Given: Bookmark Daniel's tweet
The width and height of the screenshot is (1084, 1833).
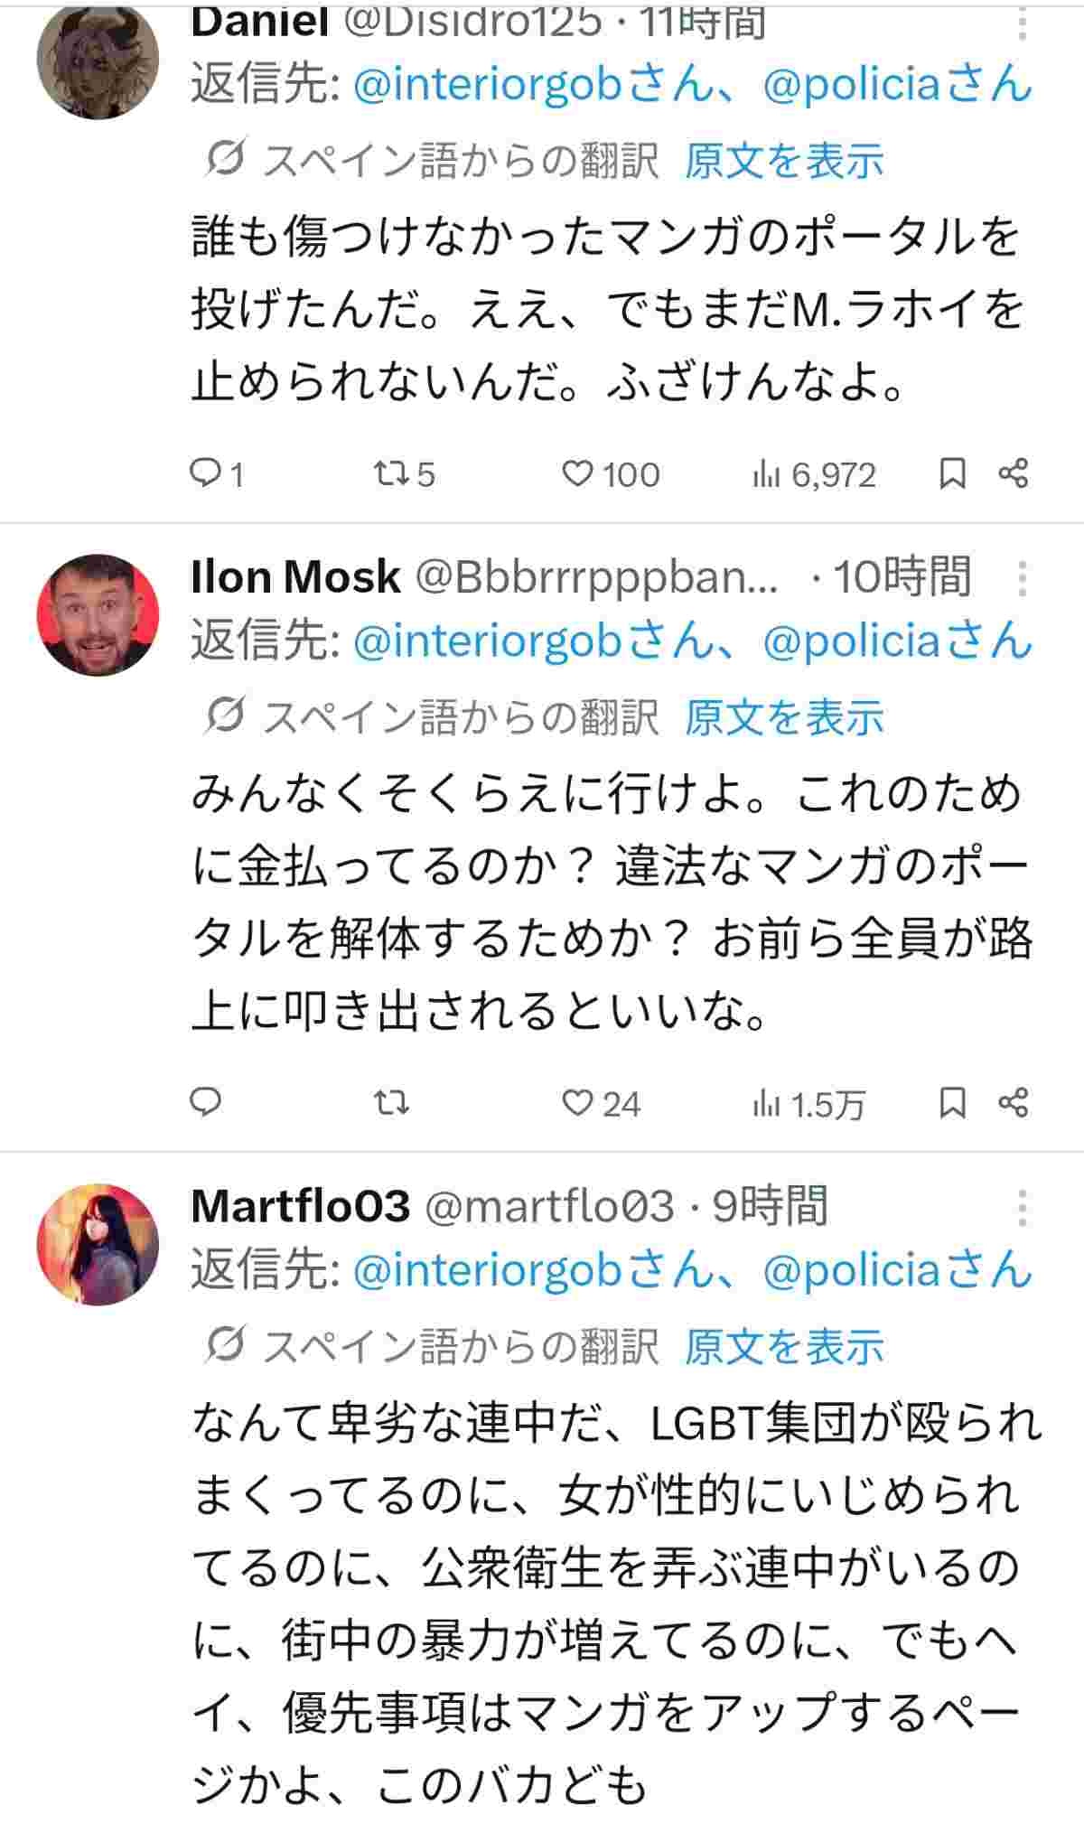Looking at the screenshot, I should [x=952, y=472].
